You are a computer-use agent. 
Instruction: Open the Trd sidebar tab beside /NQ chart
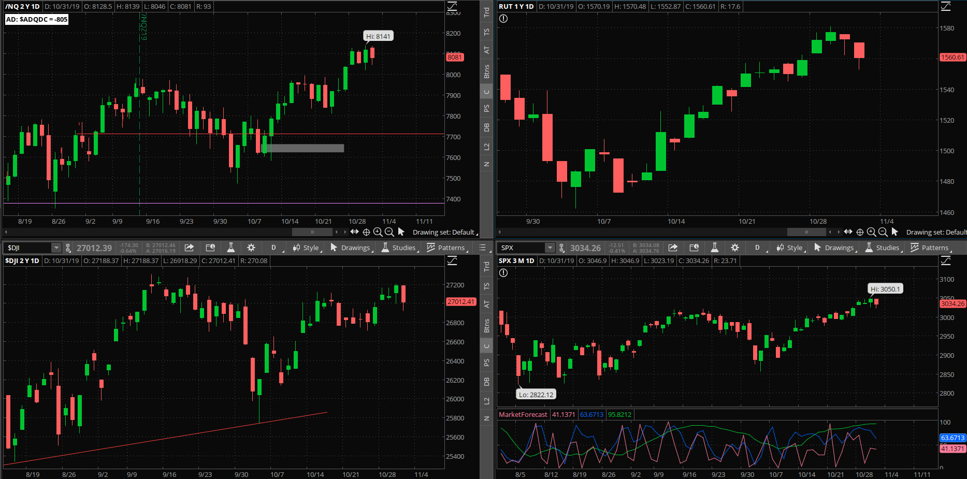coord(486,12)
